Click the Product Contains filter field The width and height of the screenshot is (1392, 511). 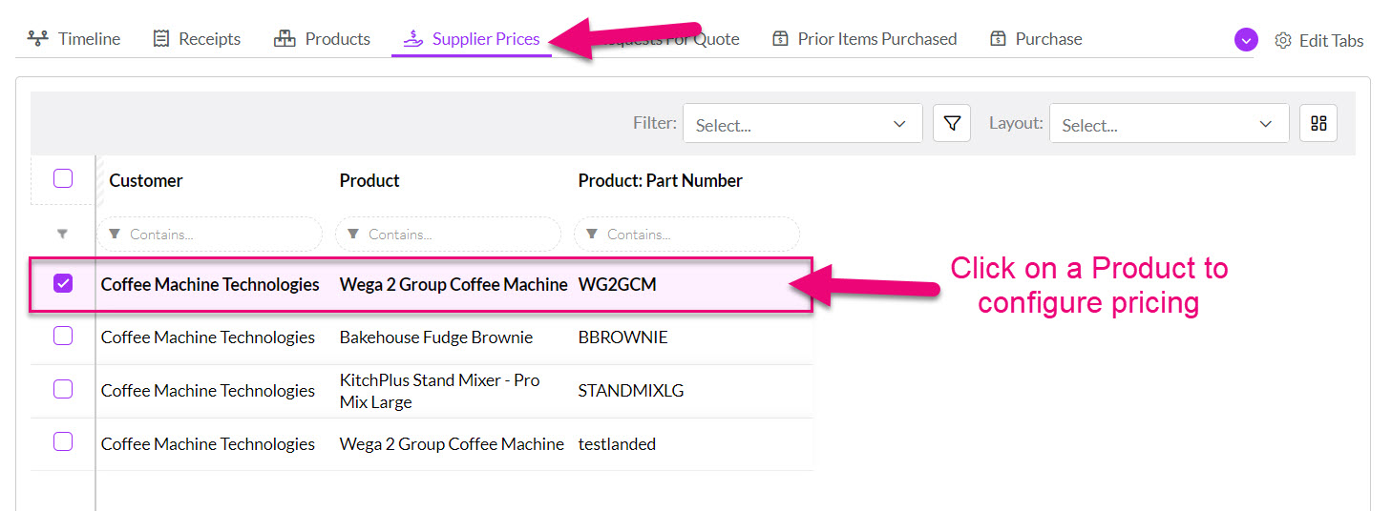click(x=449, y=234)
